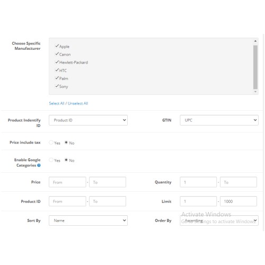The width and height of the screenshot is (265, 265).
Task: Open the Sort By Name dropdown
Action: [x=88, y=220]
